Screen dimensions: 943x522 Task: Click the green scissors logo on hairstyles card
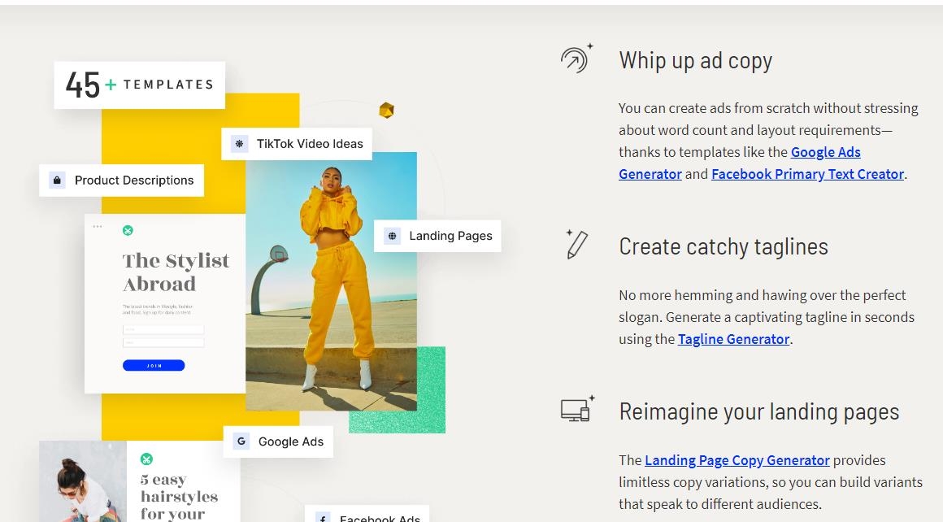(146, 459)
